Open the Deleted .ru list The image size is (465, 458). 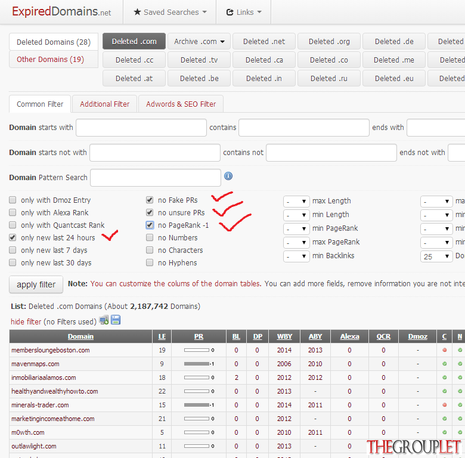pos(329,78)
